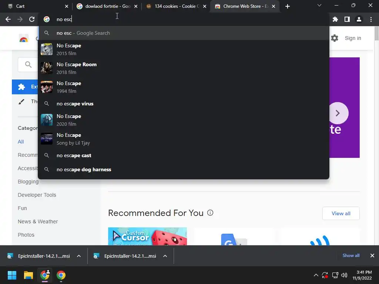This screenshot has height=284, width=379.
Task: Close the Chrome Web Store tab
Action: coord(274,6)
